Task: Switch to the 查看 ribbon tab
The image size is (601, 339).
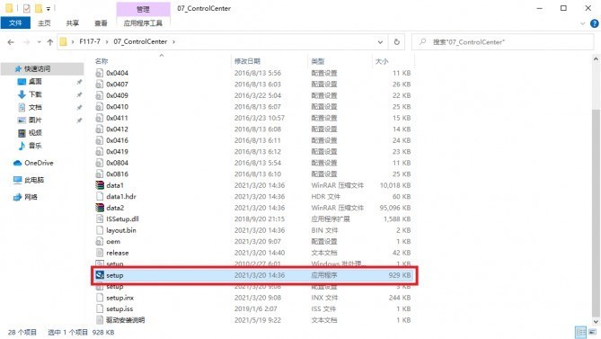Action: 101,23
